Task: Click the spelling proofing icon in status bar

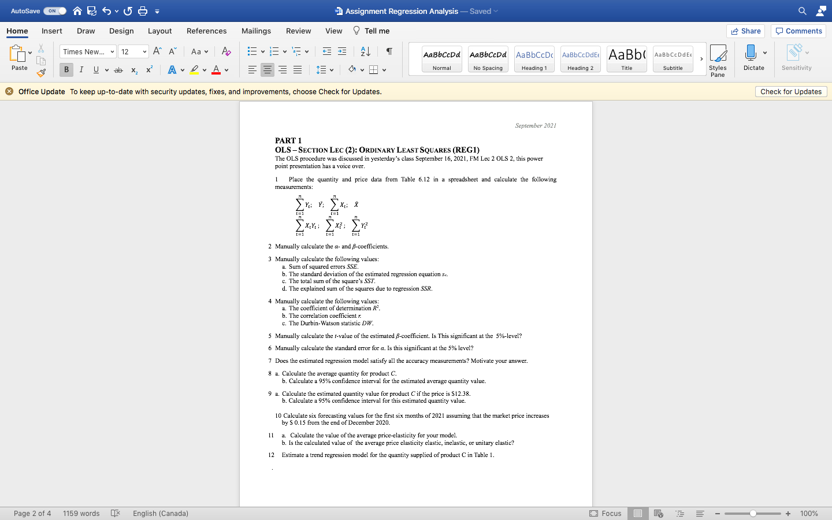Action: (x=116, y=513)
